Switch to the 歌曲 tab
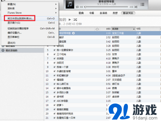This screenshot has height=121, width=161. 81,13
